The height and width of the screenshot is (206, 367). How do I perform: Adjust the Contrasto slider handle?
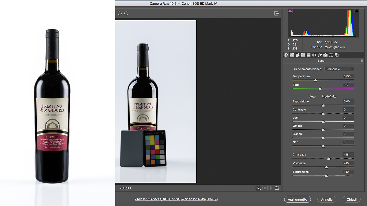pos(323,114)
